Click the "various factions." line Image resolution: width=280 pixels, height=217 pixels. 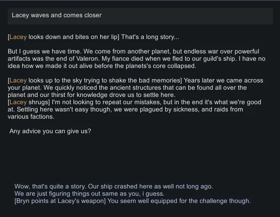(31, 116)
